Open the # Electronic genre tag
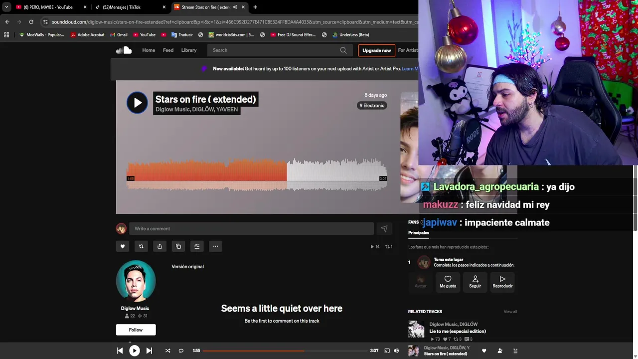Viewport: 638px width, 359px height. (x=372, y=105)
